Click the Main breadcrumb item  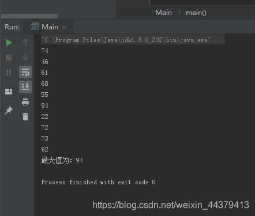click(163, 13)
